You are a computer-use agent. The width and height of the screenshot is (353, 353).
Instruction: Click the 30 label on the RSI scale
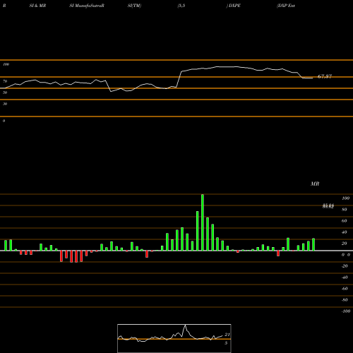pos(5,104)
